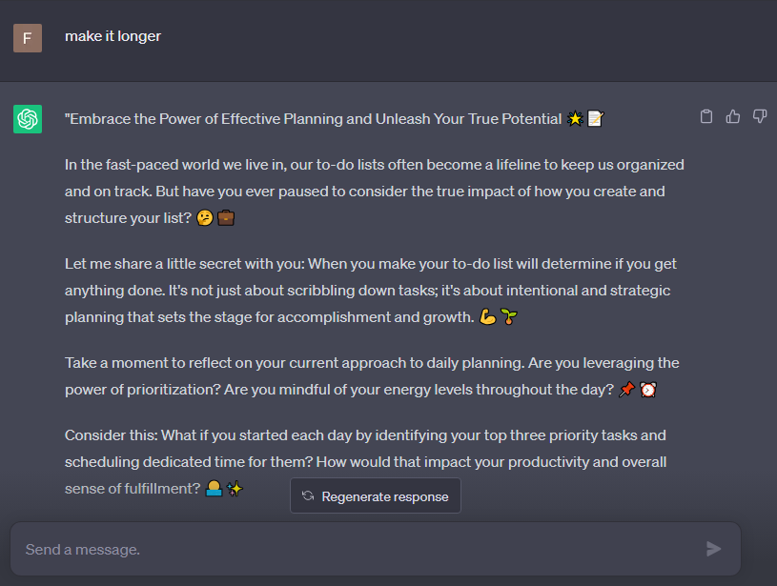Click the pushpin emoji
777x586 pixels.
point(628,389)
